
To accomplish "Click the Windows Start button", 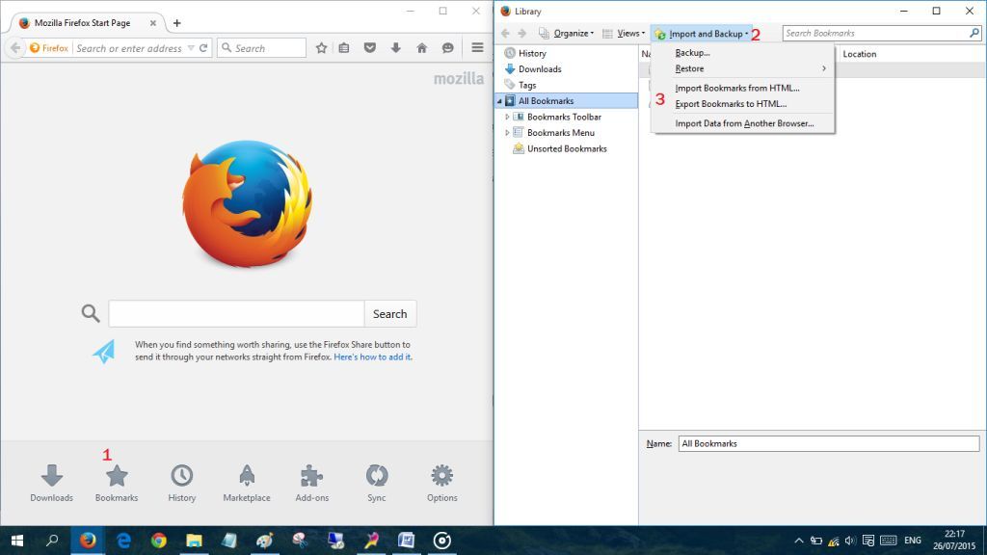I will [x=17, y=541].
